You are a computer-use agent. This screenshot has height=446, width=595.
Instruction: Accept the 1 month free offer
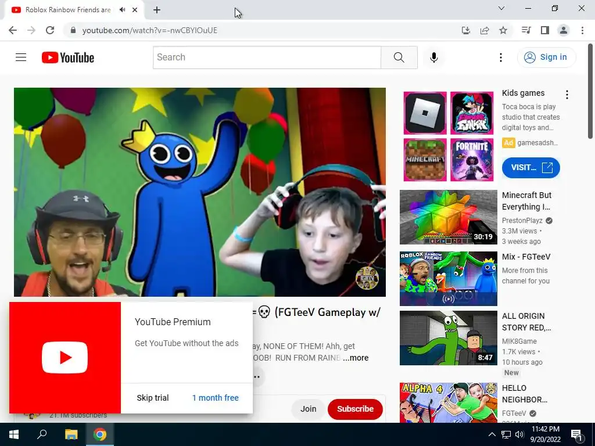coord(215,398)
